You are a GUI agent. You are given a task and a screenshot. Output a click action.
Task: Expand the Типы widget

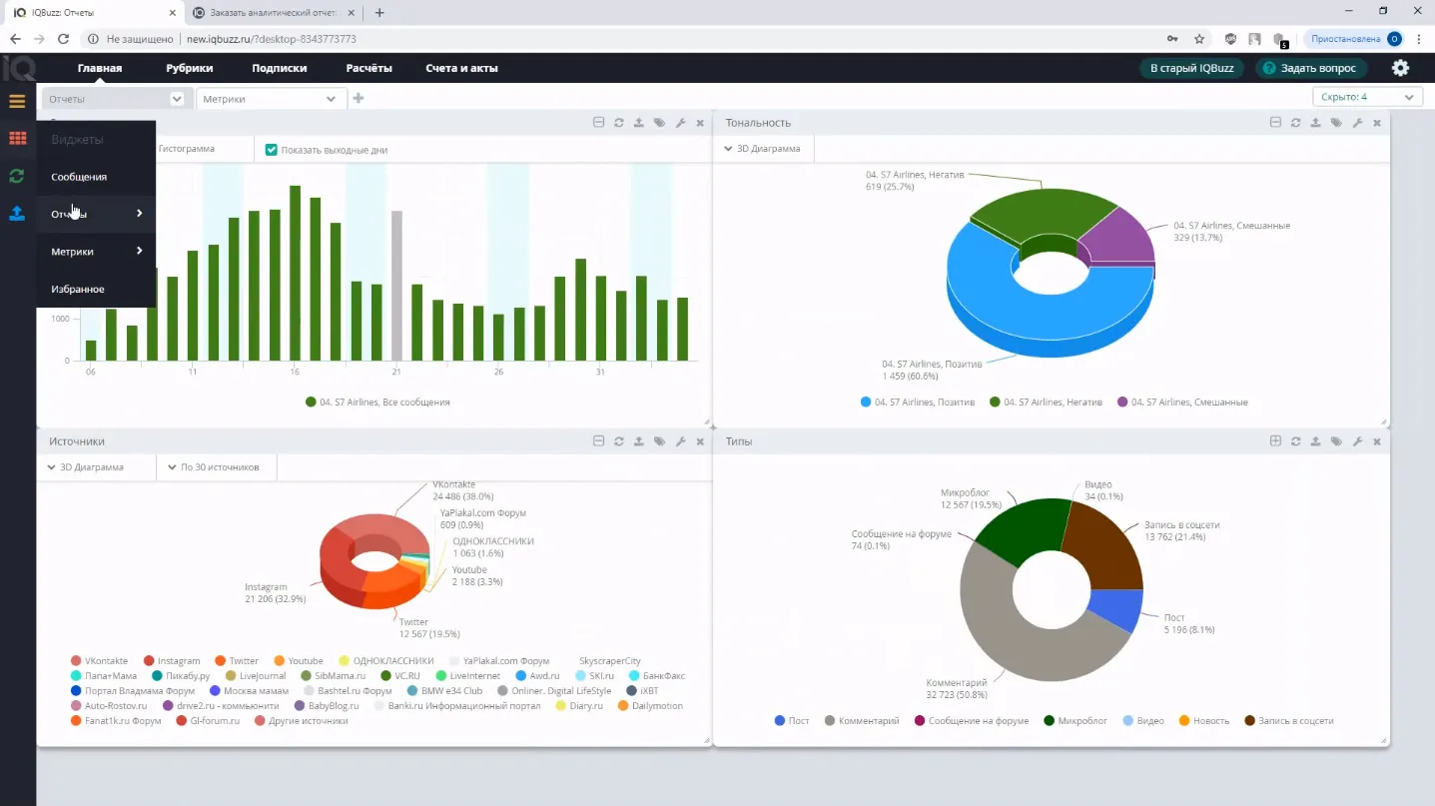click(1275, 441)
